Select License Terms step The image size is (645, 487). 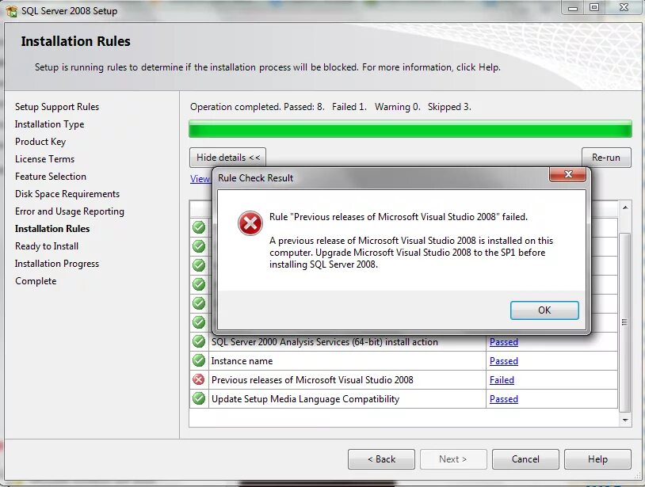pyautogui.click(x=44, y=159)
